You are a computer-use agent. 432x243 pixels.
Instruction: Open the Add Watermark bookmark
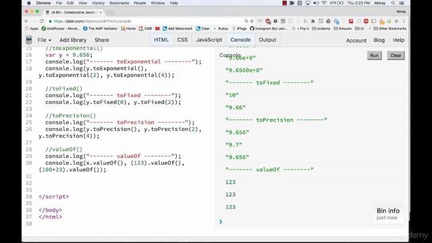click(178, 28)
